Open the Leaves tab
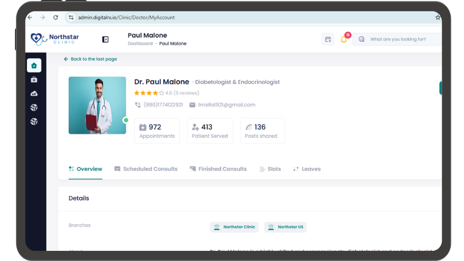Viewport: 464px width, 261px height. pyautogui.click(x=307, y=169)
